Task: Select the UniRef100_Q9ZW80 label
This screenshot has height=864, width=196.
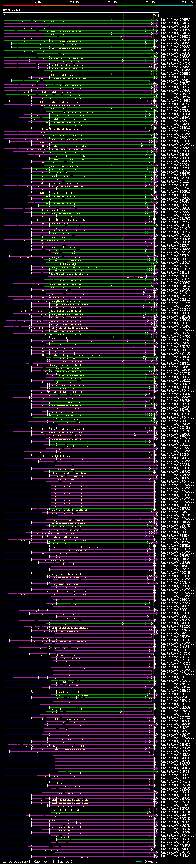Action: tap(176, 111)
